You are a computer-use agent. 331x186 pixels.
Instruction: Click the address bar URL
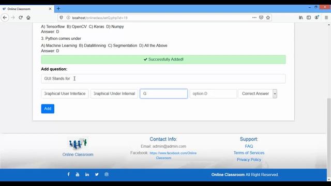click(100, 18)
